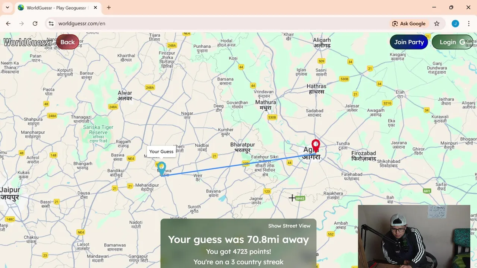477x268 pixels.
Task: Click the blue guess marker pin
Action: [161, 168]
